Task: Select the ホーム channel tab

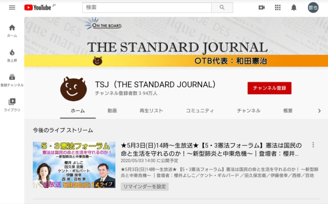Action: 78,111
